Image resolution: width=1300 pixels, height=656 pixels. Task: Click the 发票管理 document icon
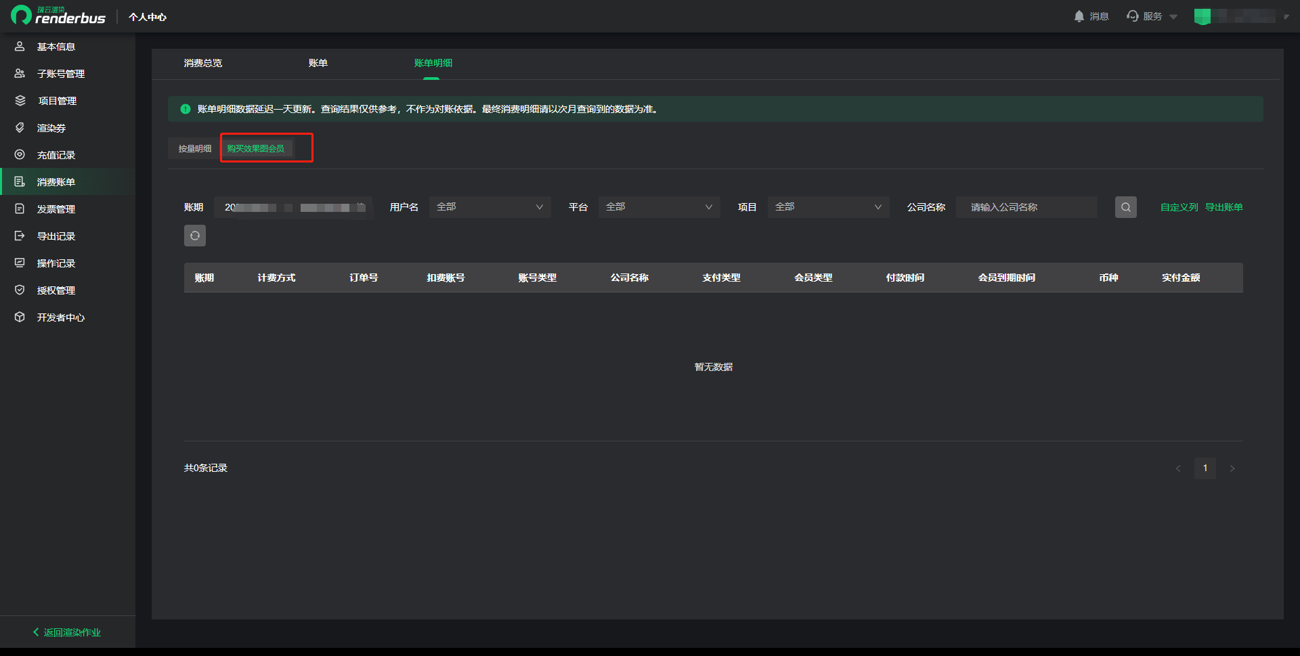coord(20,209)
